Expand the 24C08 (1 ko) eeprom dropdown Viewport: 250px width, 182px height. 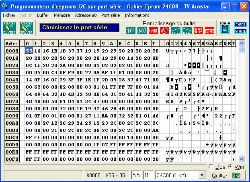click(x=201, y=176)
